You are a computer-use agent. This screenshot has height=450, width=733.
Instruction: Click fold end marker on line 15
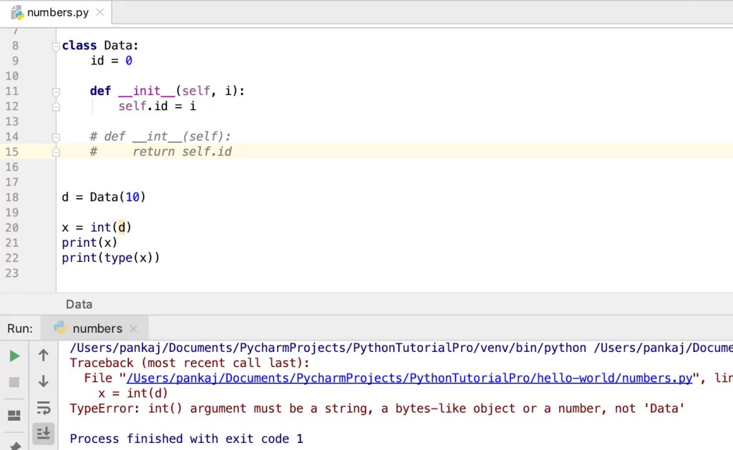[56, 152]
